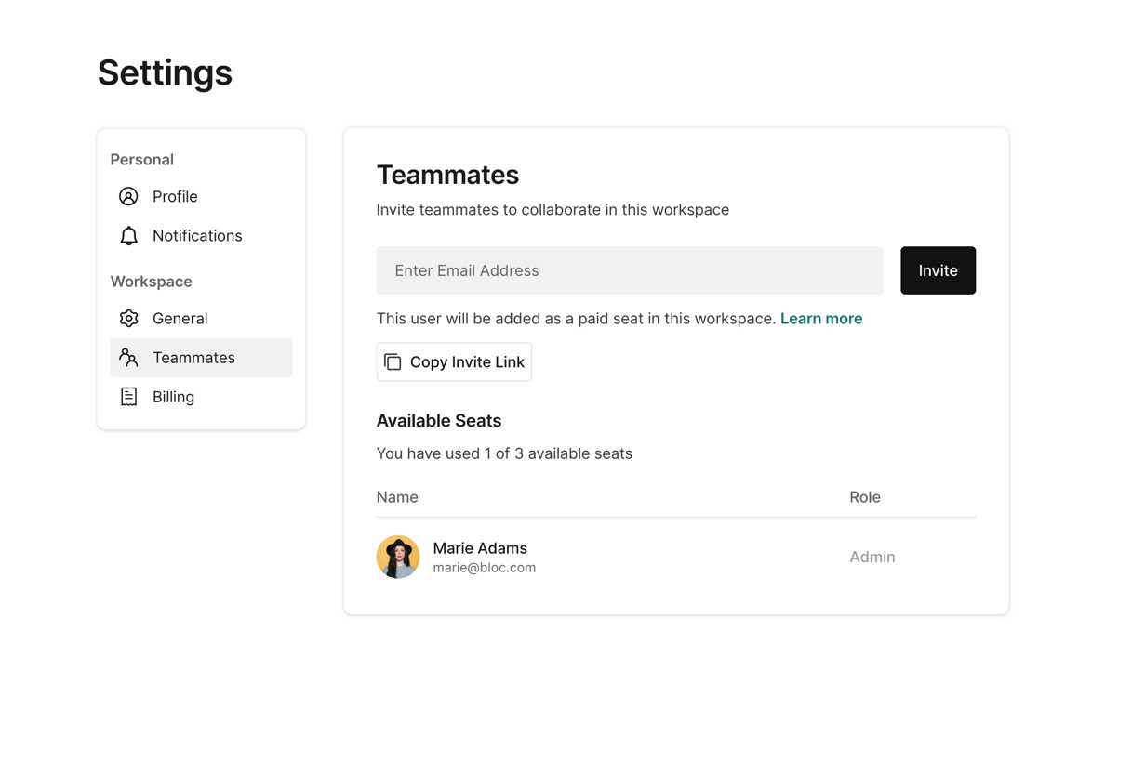
Task: Click the Role column header
Action: tap(864, 497)
